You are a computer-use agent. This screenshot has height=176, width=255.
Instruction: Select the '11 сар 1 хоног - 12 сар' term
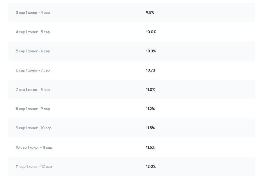[x=34, y=167]
